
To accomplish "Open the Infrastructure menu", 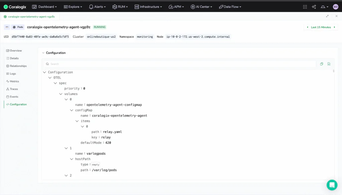I will click(148, 7).
